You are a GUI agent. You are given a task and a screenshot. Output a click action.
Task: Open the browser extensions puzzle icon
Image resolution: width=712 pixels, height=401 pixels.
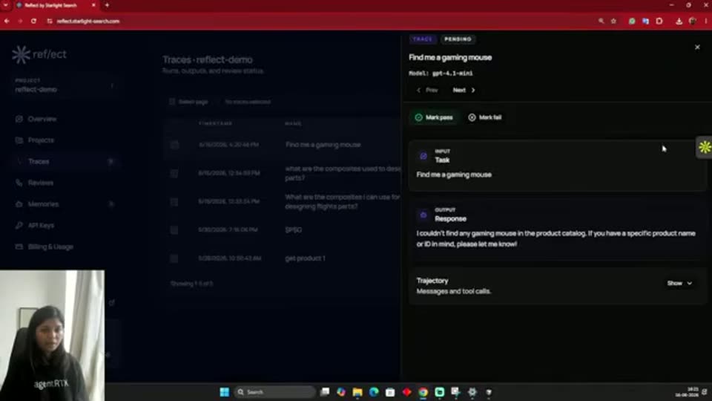[659, 21]
